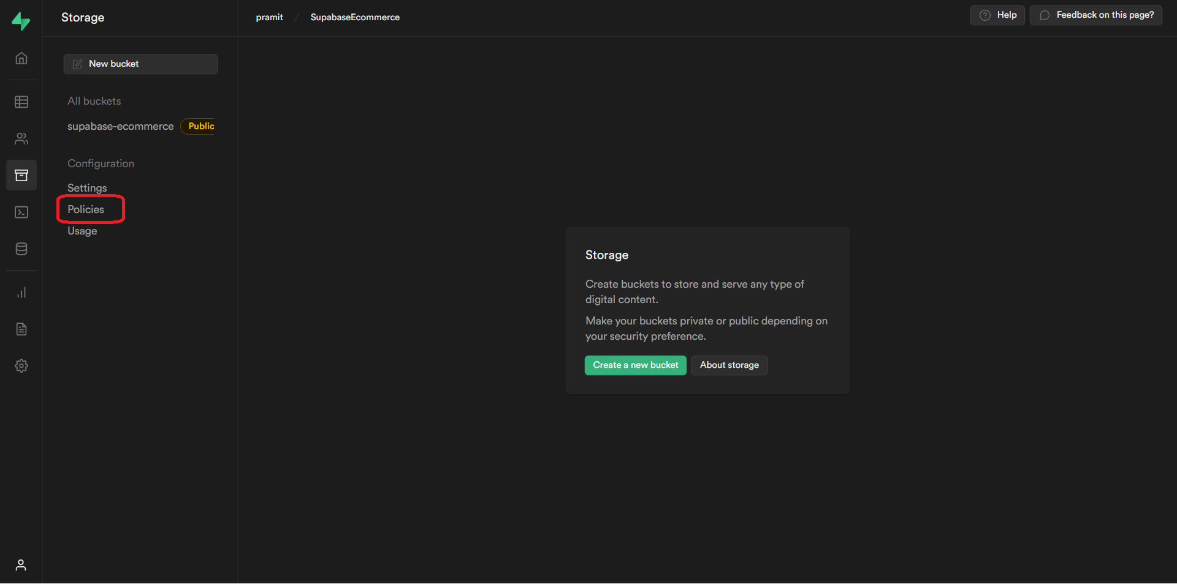Click the pramit organization breadcrumb

point(270,17)
